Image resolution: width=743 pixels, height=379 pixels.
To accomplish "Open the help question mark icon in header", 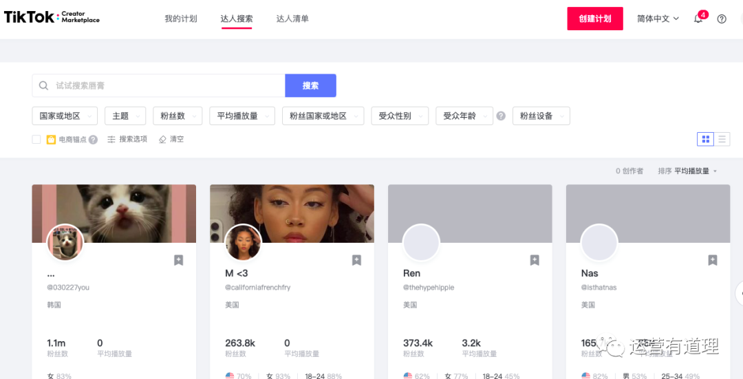I will tap(722, 19).
